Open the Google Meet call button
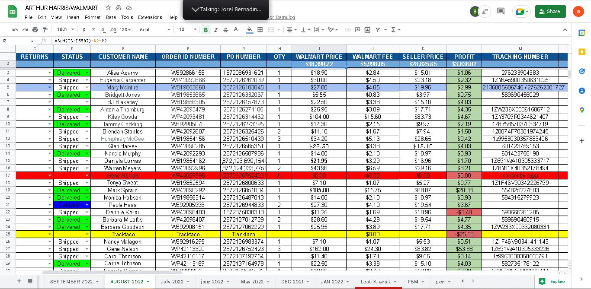Screen dimensions: 591x289 pyautogui.click(x=521, y=11)
